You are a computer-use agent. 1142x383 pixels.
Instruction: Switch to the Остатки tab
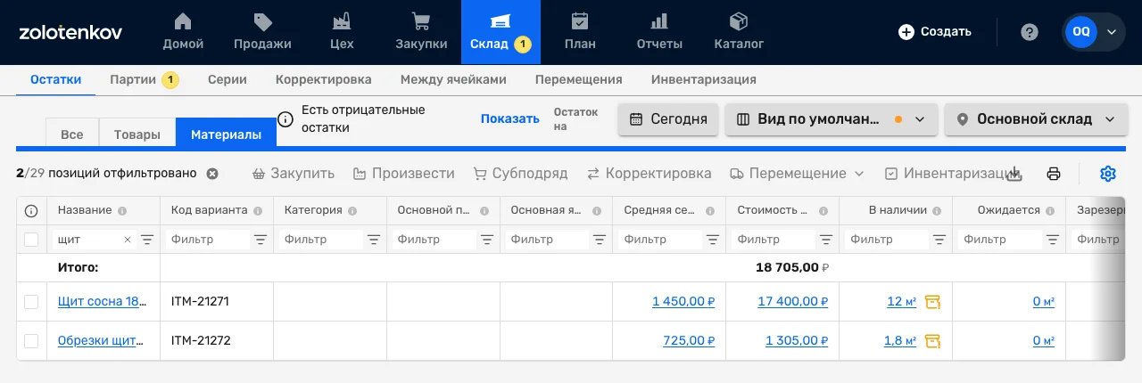pos(55,79)
